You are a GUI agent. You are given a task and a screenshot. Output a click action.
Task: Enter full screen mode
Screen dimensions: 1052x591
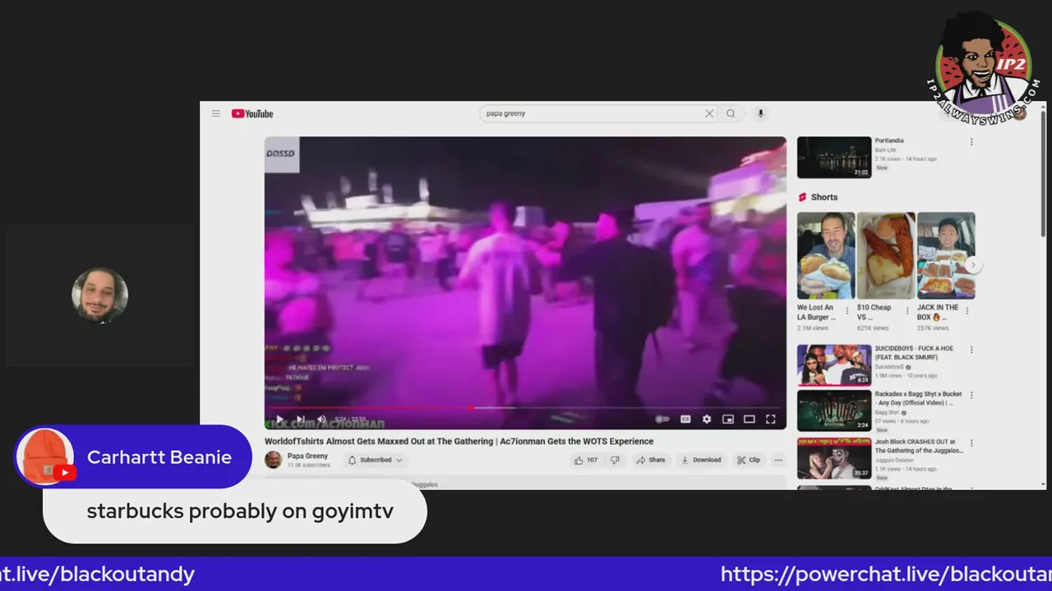tap(771, 419)
